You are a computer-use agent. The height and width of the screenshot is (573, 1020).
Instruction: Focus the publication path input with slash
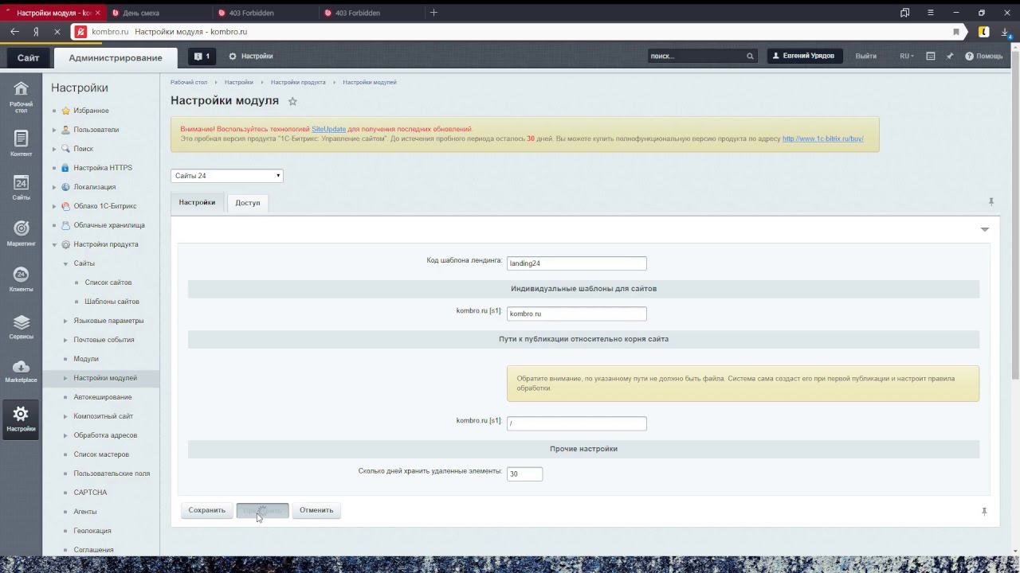(x=576, y=423)
